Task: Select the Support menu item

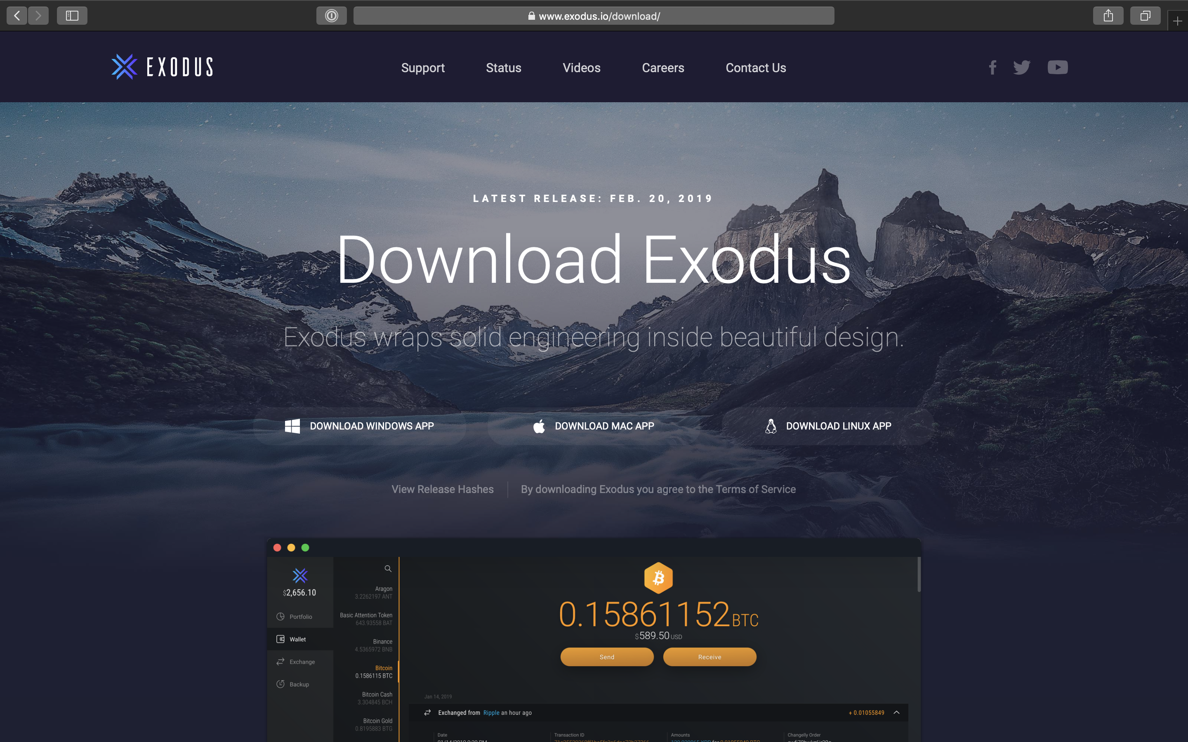Action: (x=422, y=68)
